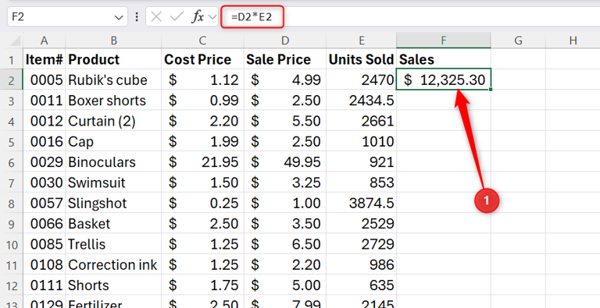600x308 pixels.
Task: Select the Rubik's cube cell
Action: pos(113,80)
